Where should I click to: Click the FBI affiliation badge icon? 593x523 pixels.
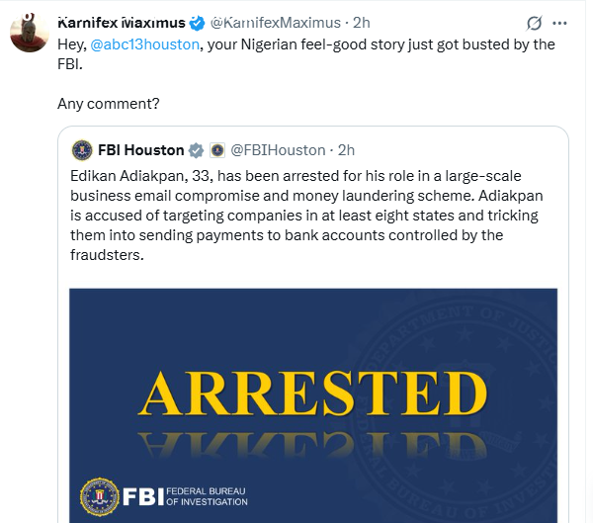click(x=216, y=150)
